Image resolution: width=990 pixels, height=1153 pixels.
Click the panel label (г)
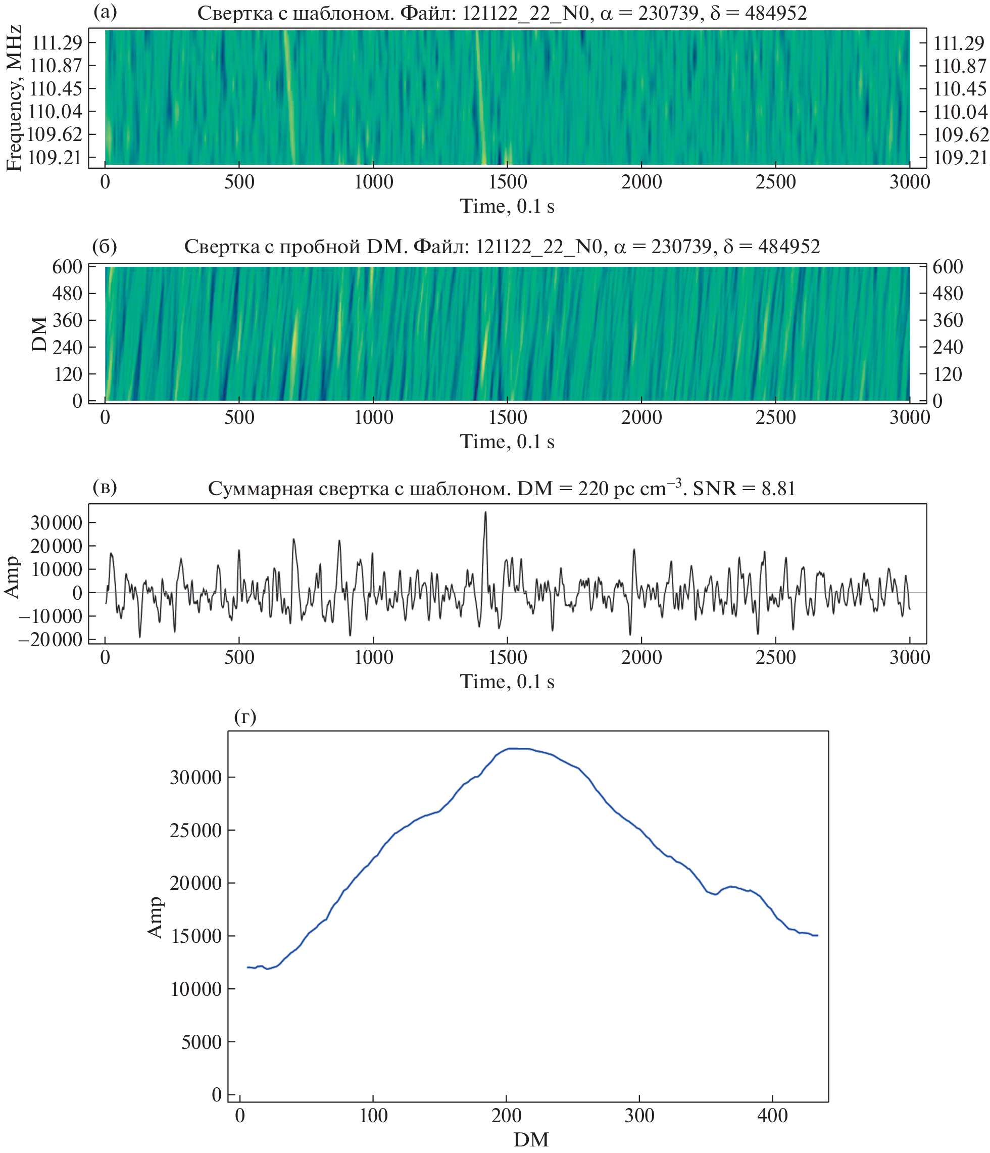click(245, 717)
